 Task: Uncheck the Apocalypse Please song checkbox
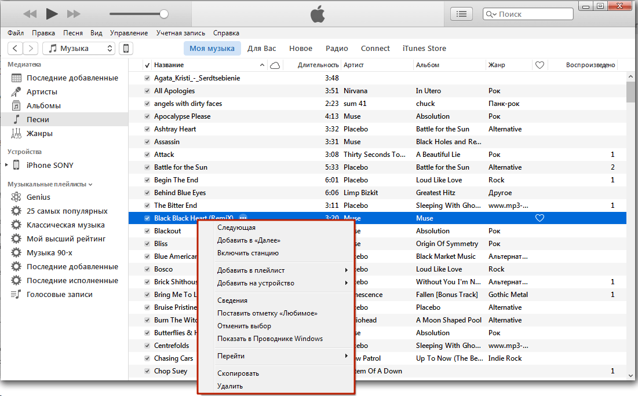147,116
